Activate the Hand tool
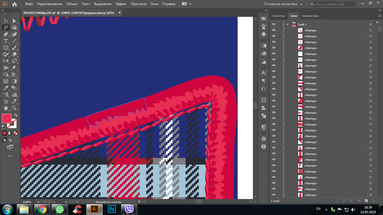 tap(6, 108)
